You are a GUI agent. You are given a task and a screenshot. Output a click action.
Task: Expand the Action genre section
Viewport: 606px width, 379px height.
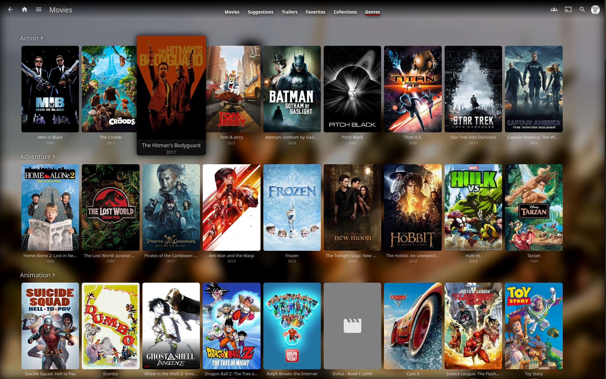coord(31,38)
